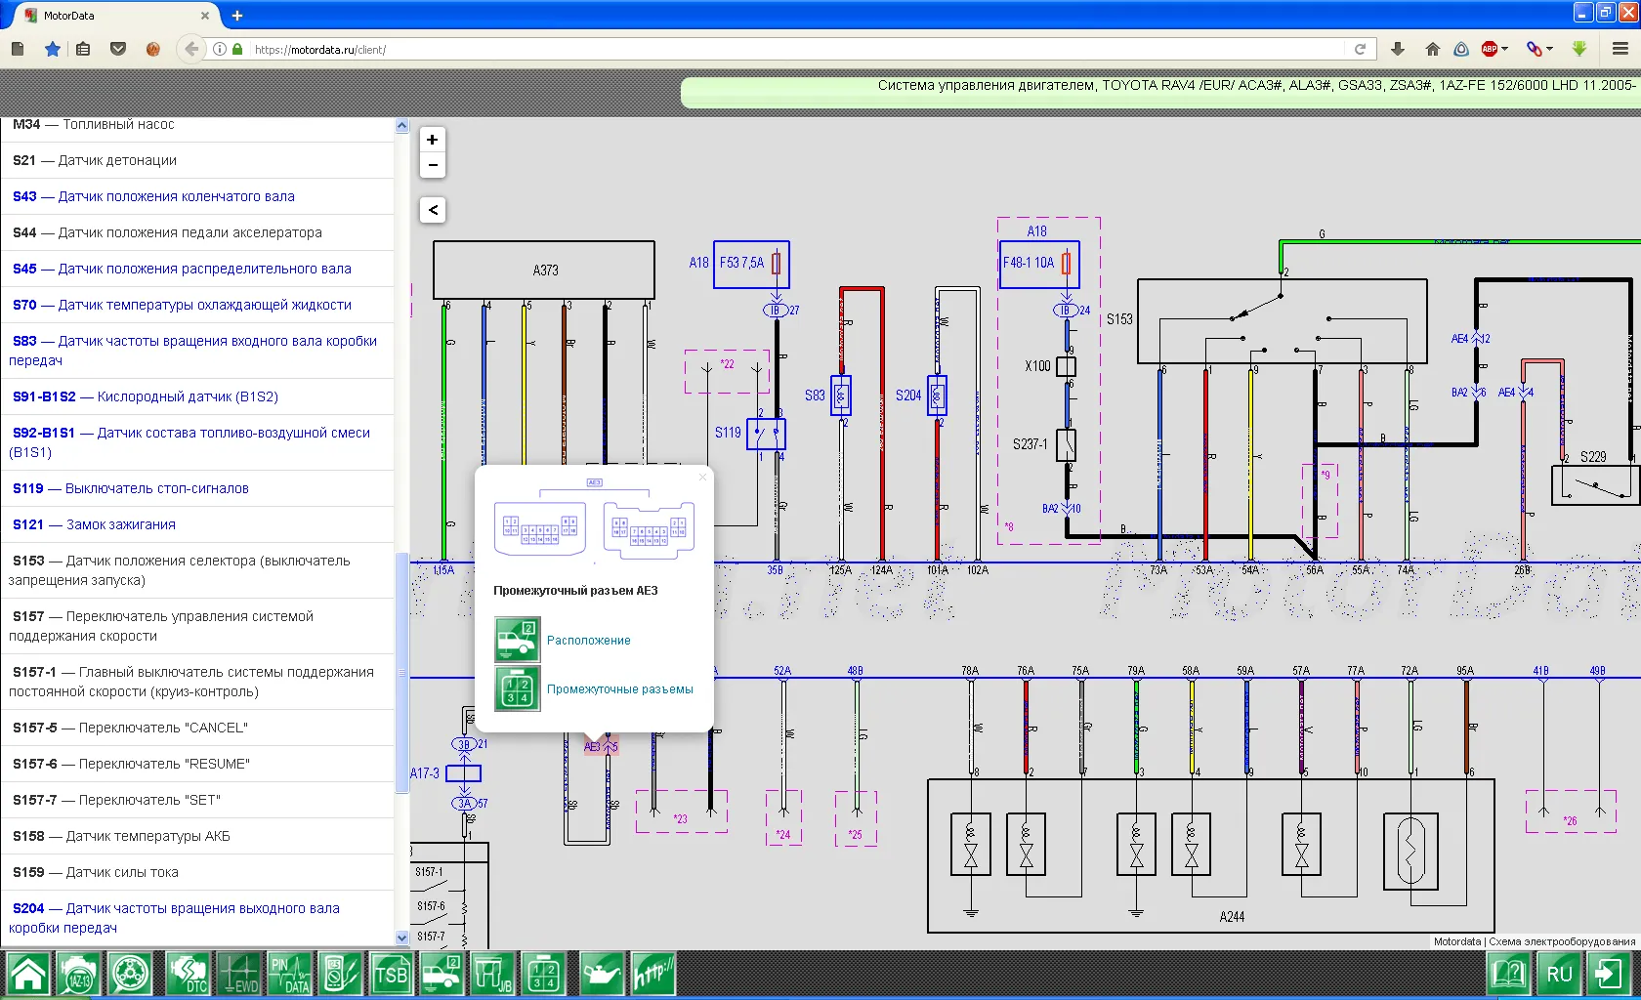Click the blue bookmark star icon
The image size is (1641, 1000).
[53, 49]
